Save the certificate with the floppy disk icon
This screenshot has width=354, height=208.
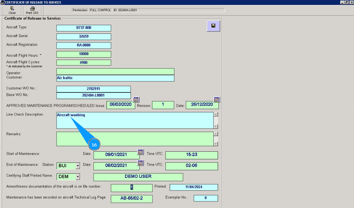click(x=213, y=26)
